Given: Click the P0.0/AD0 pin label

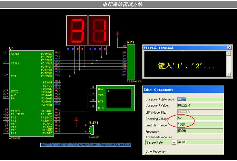Looking at the screenshot, I should pyautogui.click(x=47, y=54).
